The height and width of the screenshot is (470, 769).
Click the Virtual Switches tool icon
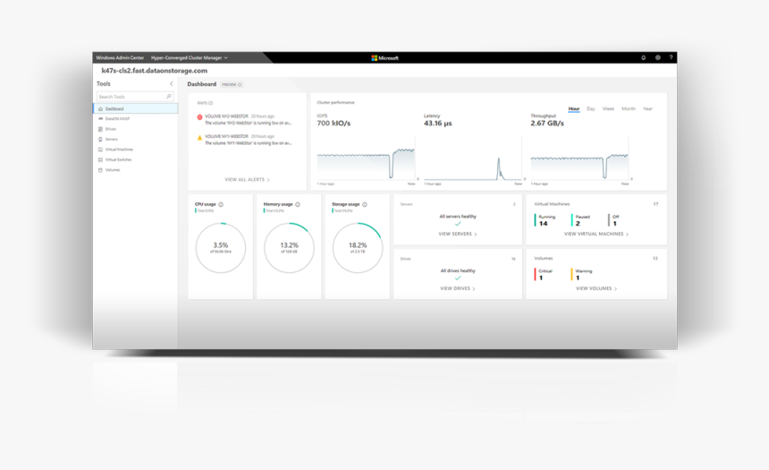click(x=100, y=160)
